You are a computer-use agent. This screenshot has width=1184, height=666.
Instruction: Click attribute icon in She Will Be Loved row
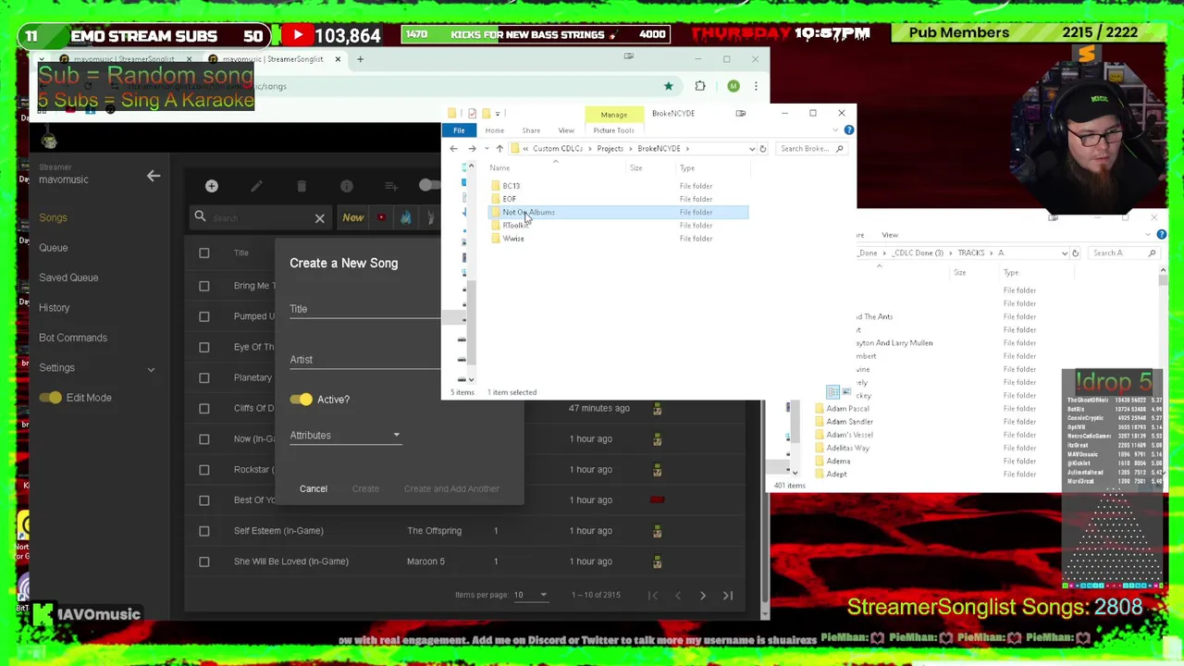[x=657, y=561]
